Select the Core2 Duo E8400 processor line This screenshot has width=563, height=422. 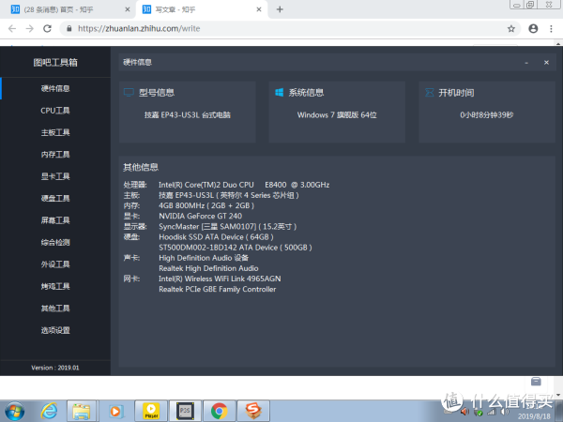point(244,185)
